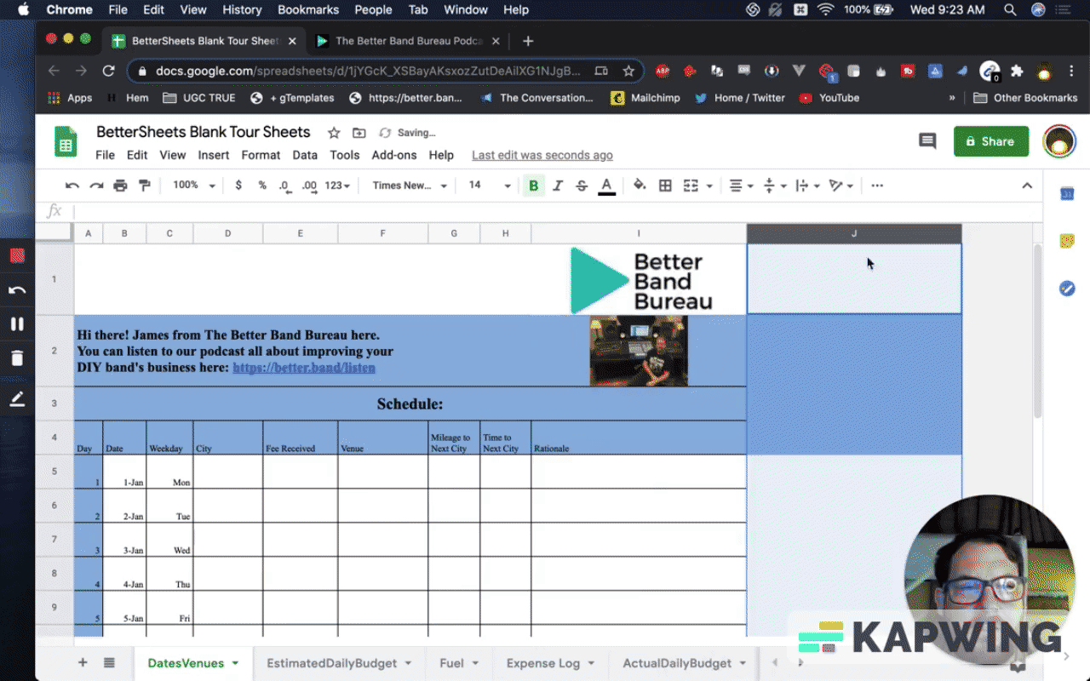Screen dimensions: 1090x681
Task: Open the Mailchimp bookmark
Action: pyautogui.click(x=645, y=98)
